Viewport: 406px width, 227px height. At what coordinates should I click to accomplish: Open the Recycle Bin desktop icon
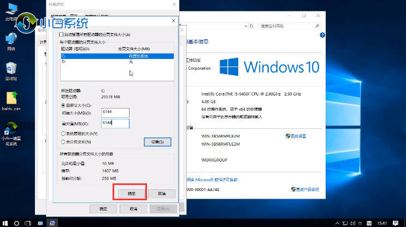coord(11,71)
